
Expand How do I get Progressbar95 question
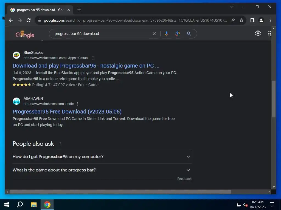pyautogui.click(x=102, y=157)
